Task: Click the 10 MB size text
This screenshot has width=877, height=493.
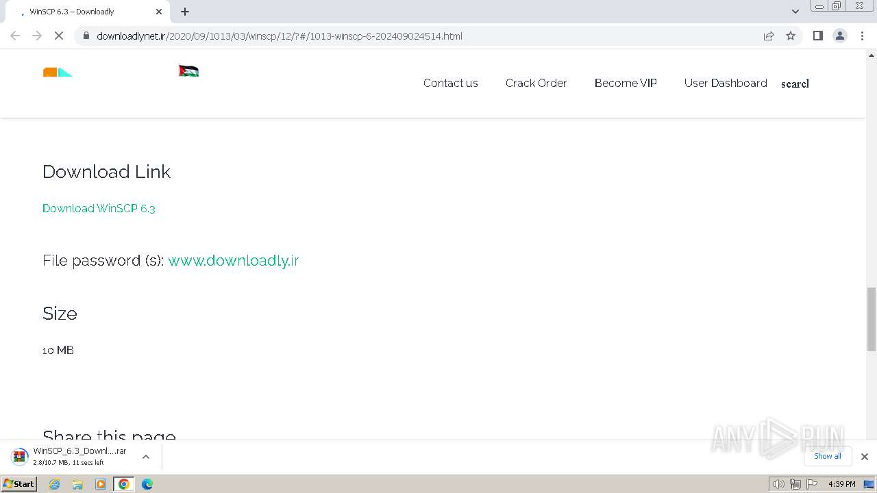Action: click(x=58, y=350)
